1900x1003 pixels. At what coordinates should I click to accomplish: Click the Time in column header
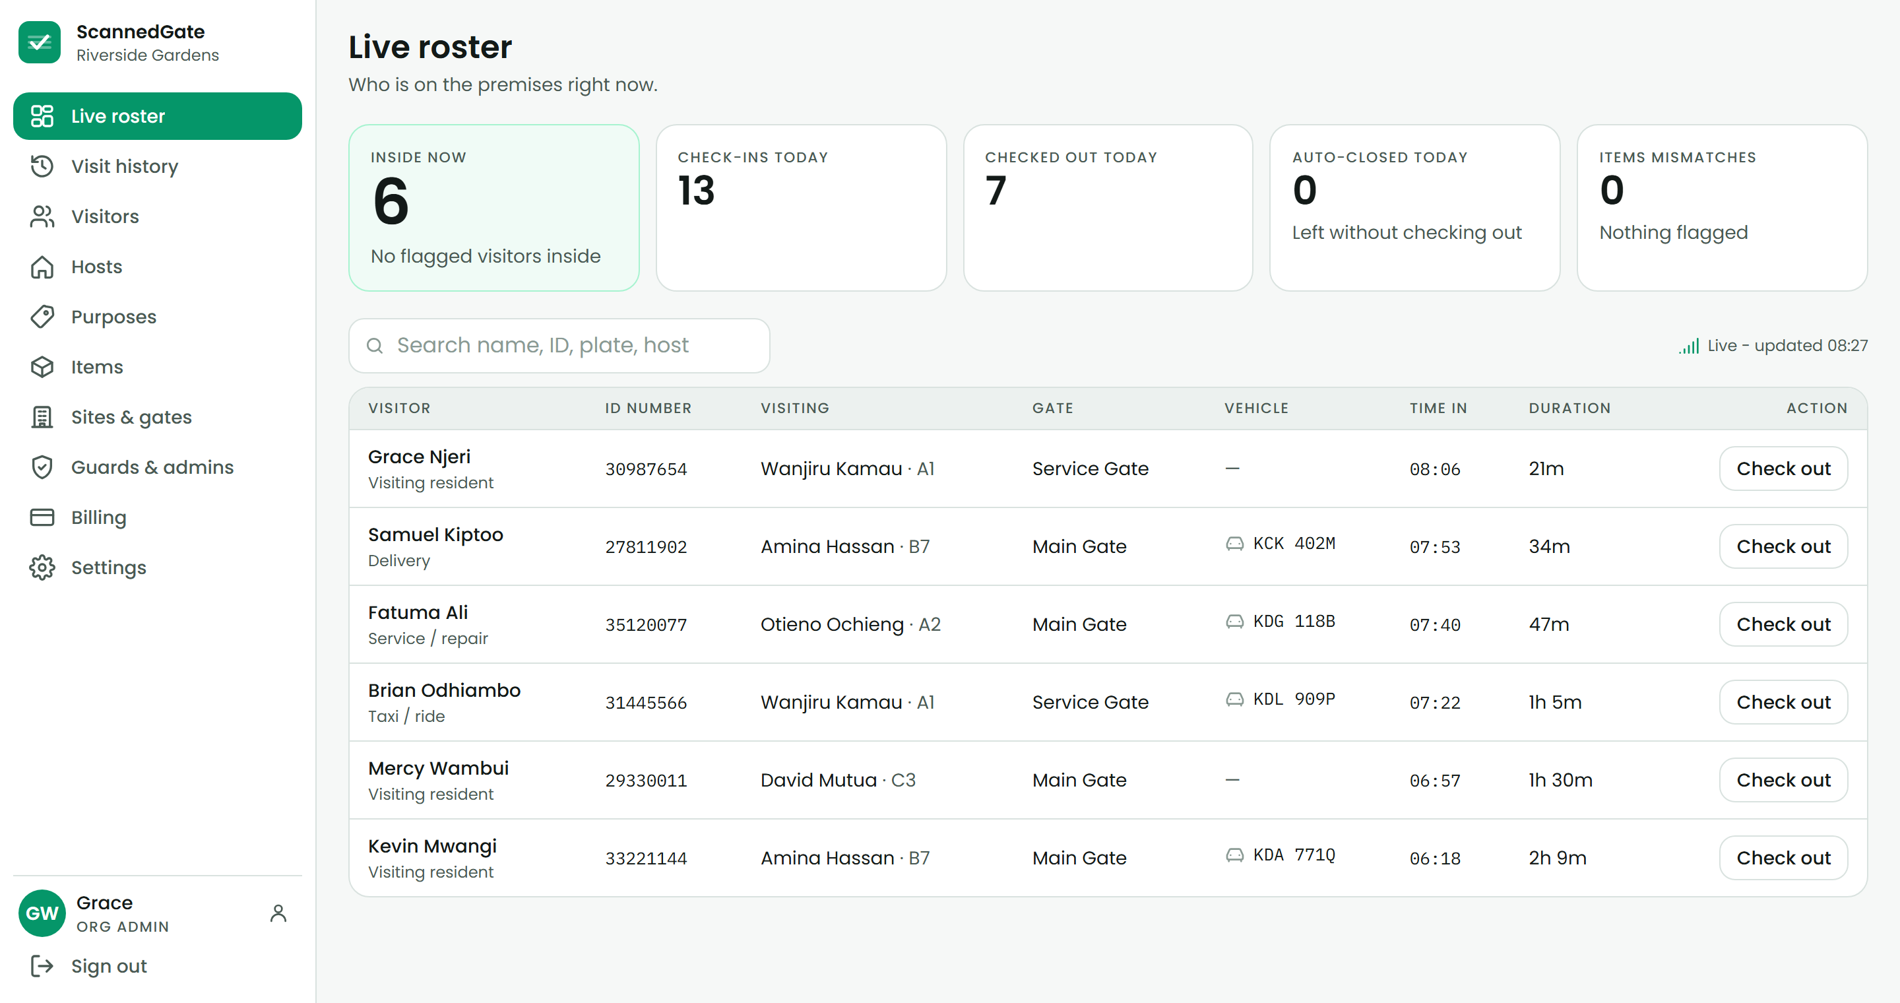tap(1438, 408)
